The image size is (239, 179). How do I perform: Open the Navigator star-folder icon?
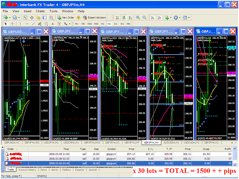point(38,18)
